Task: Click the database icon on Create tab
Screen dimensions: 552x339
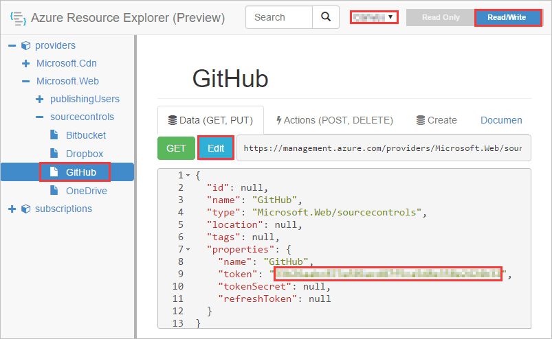Action: coord(420,120)
